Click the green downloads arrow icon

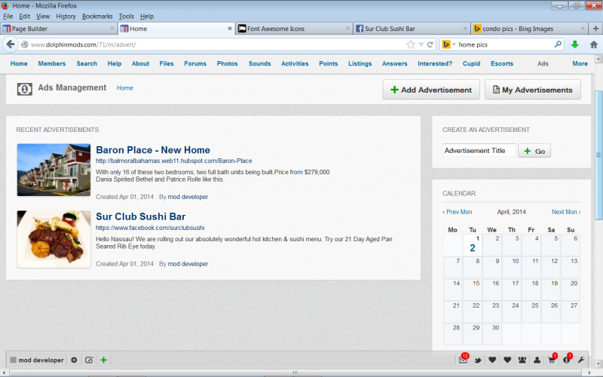click(575, 44)
